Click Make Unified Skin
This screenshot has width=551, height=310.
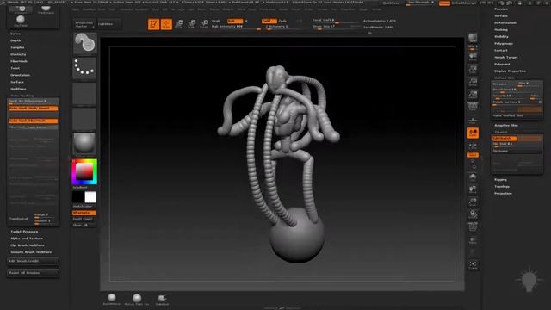[517, 115]
